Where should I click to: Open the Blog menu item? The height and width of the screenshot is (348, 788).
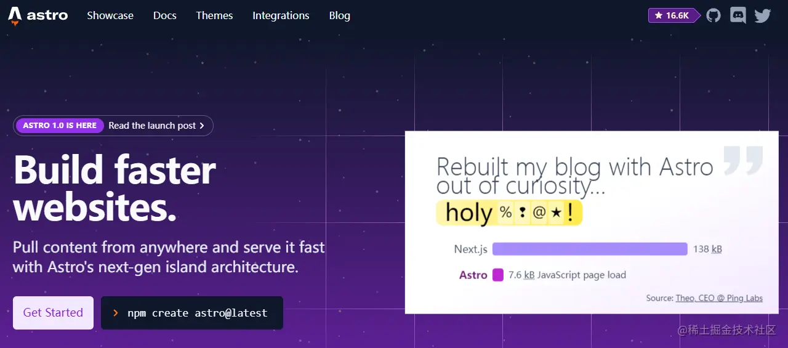[339, 15]
